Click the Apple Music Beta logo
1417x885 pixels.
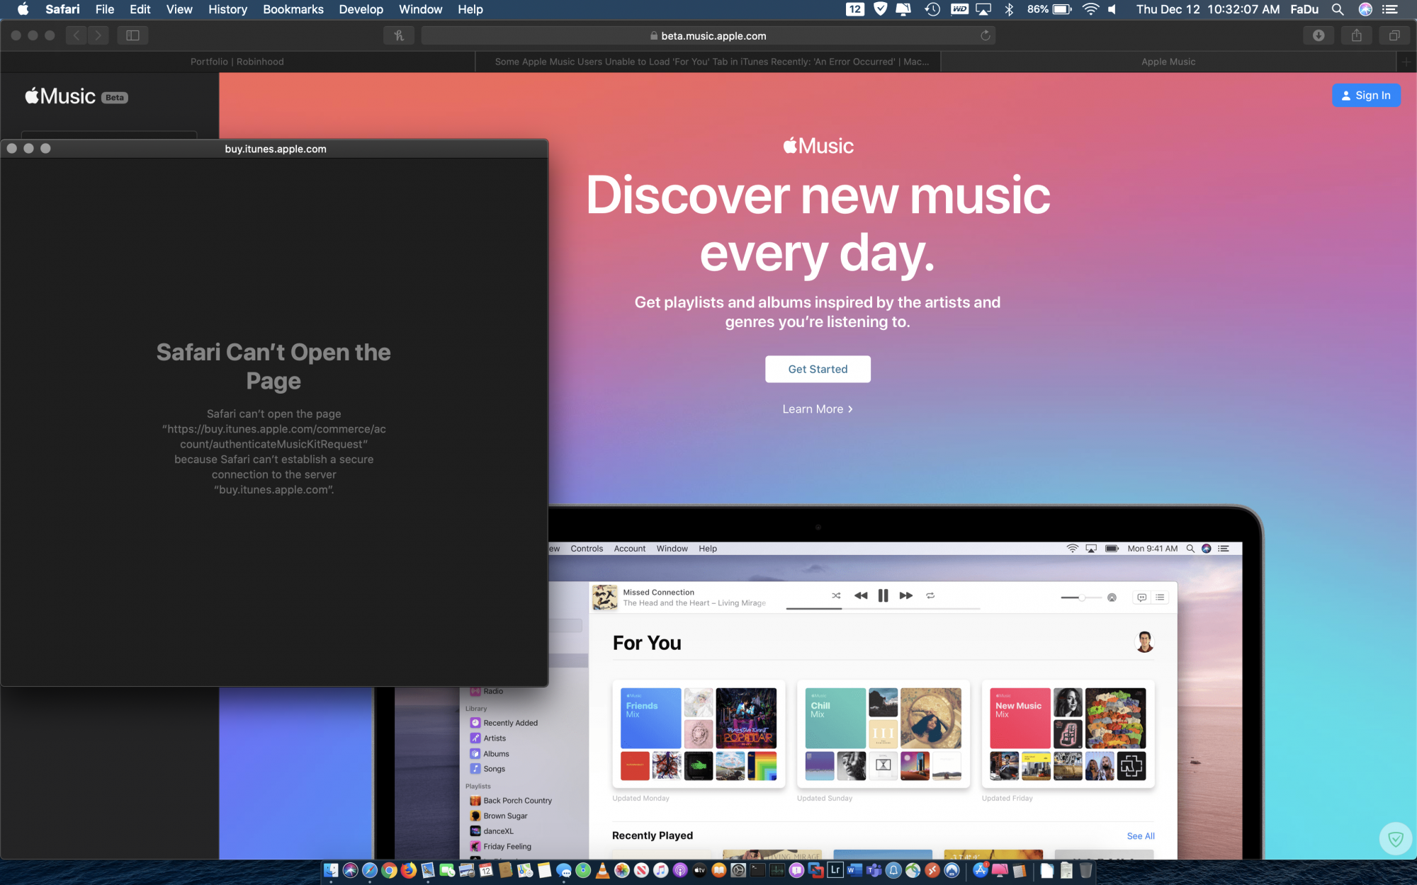[x=77, y=96]
